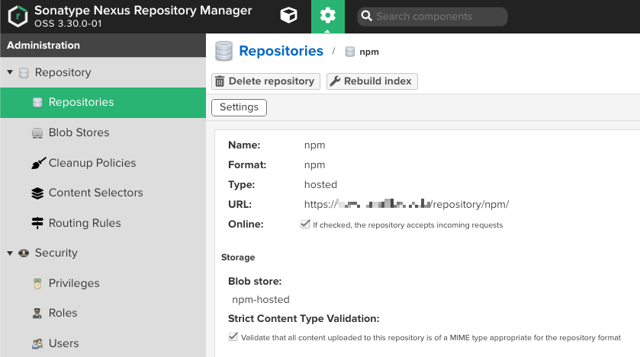Click the Privileges medal icon
Screen dimensions: 640x357
[37, 284]
